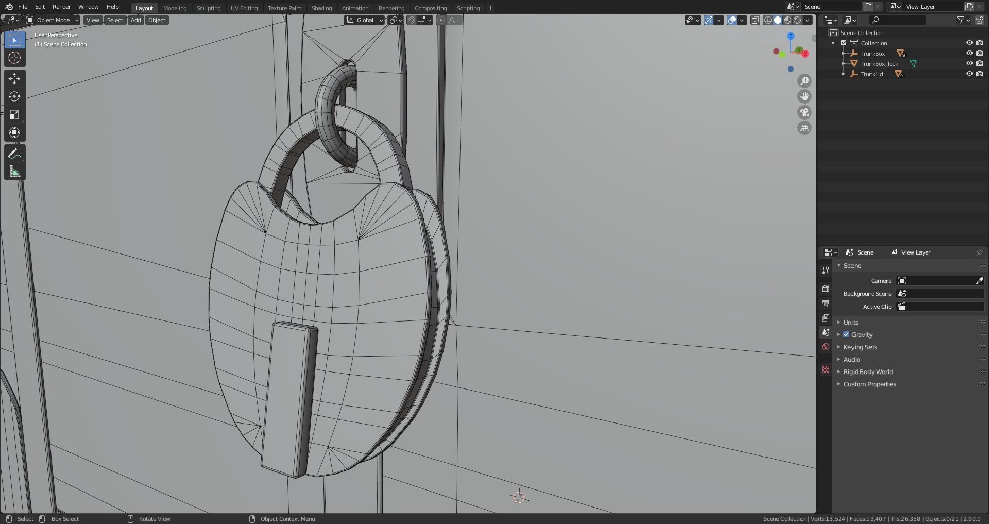
Task: Open the View Layer properties tab
Action: [x=826, y=317]
